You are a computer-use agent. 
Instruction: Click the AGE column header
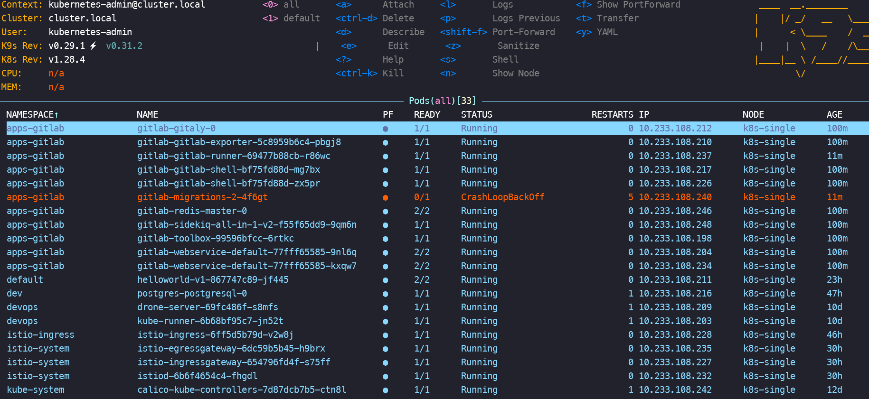coord(834,114)
